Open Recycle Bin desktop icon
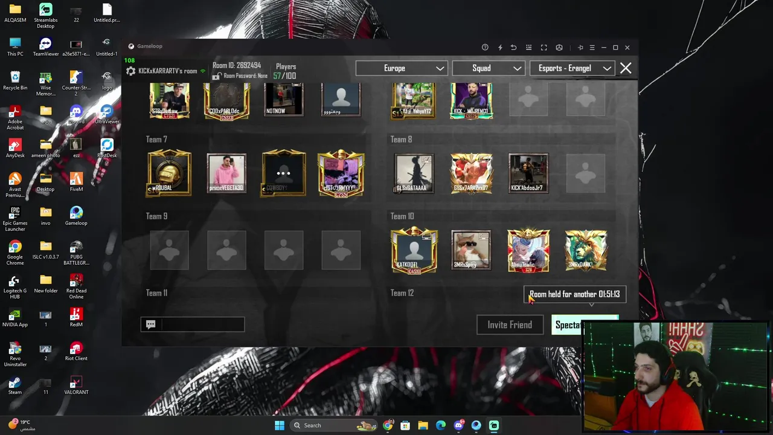 click(15, 81)
